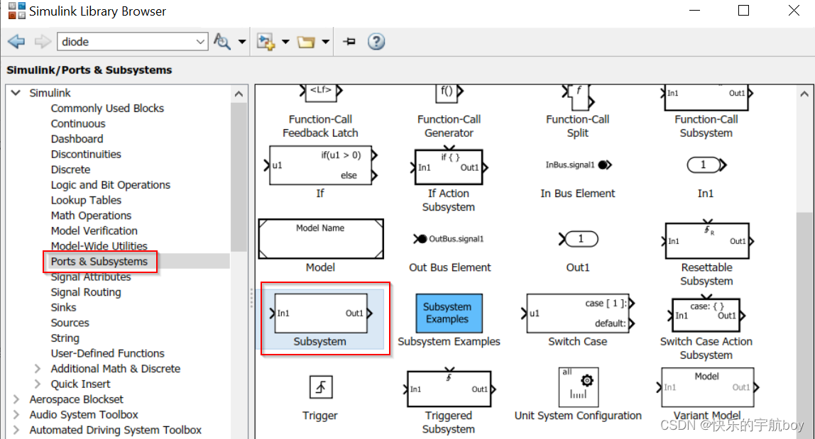
Task: Click the library tree scrollbar up arrow
Action: [x=239, y=94]
